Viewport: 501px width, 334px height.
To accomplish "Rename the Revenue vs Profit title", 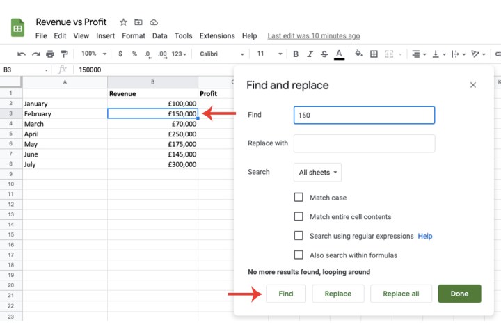I will pyautogui.click(x=71, y=22).
